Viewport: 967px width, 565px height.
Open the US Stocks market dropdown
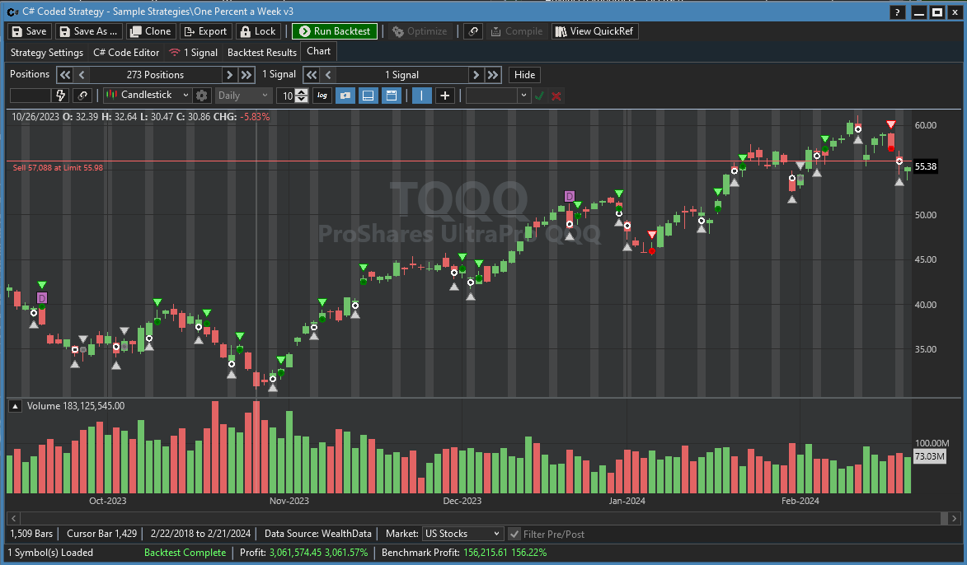point(462,534)
